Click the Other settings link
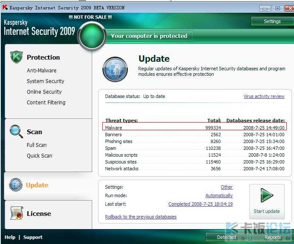Viewport: 294px width, 244px height. pos(226,187)
